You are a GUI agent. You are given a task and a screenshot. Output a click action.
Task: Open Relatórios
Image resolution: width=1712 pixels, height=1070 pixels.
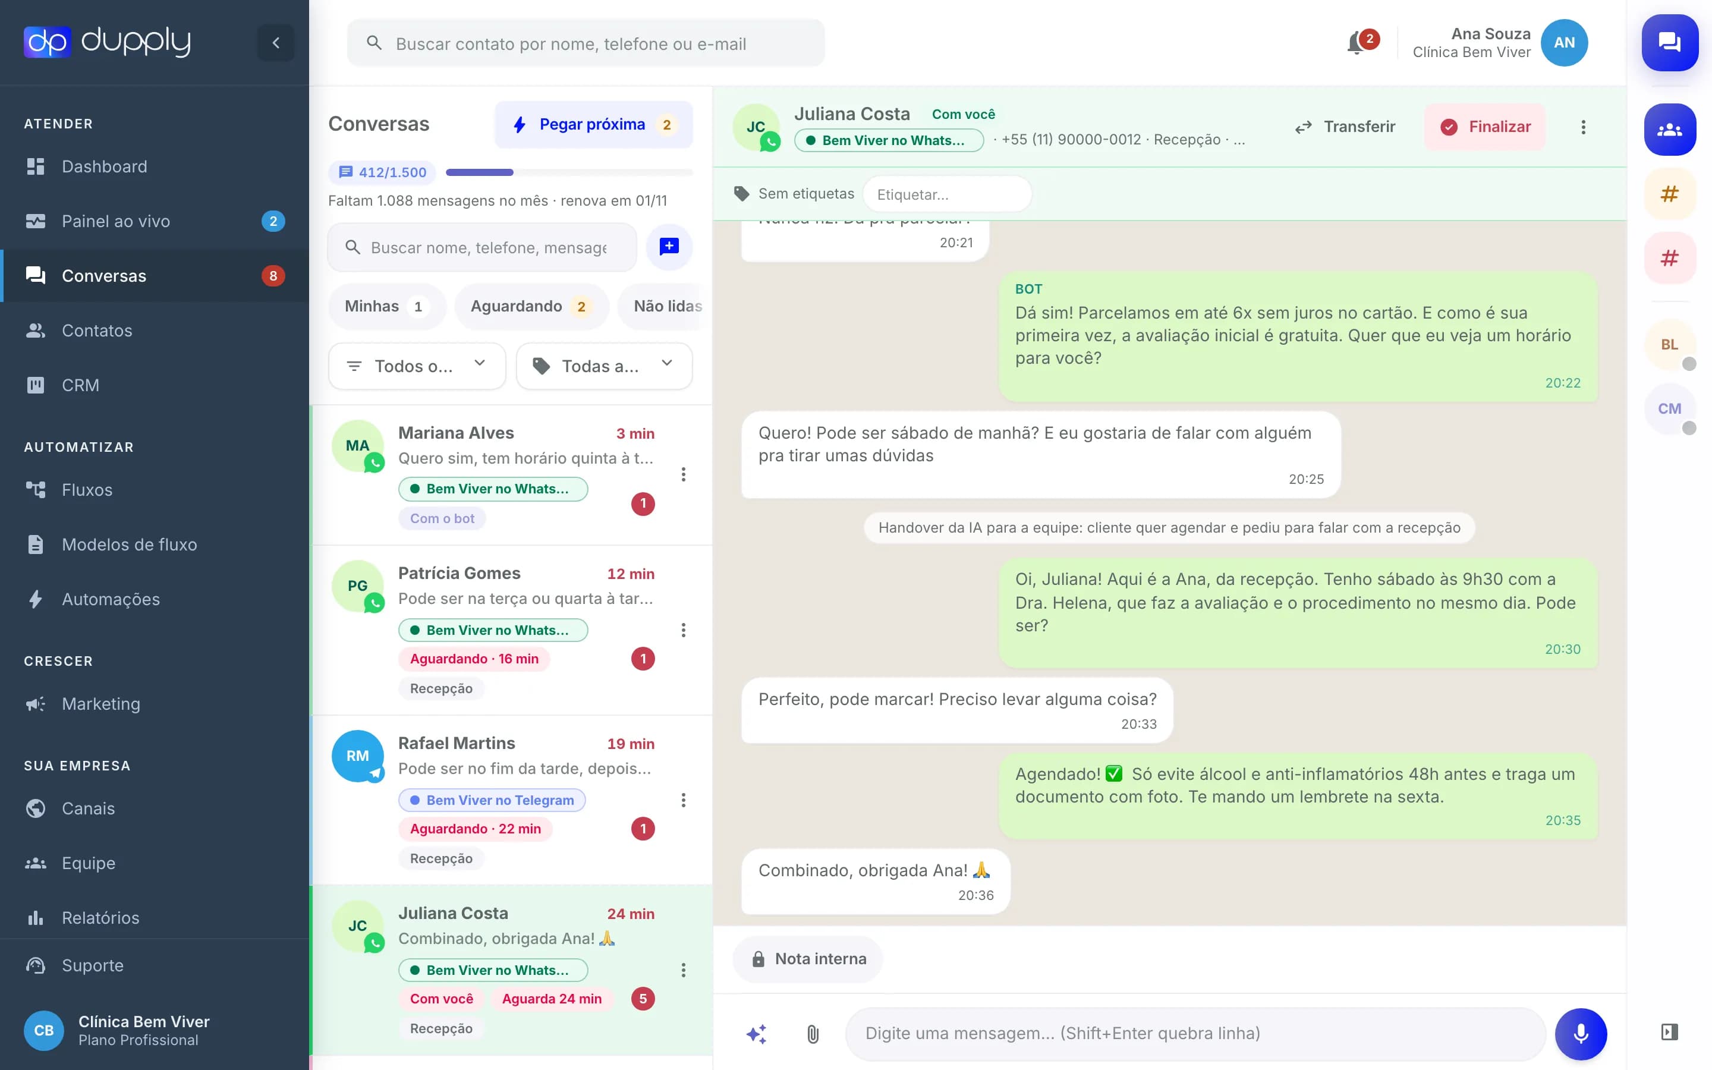[154, 918]
